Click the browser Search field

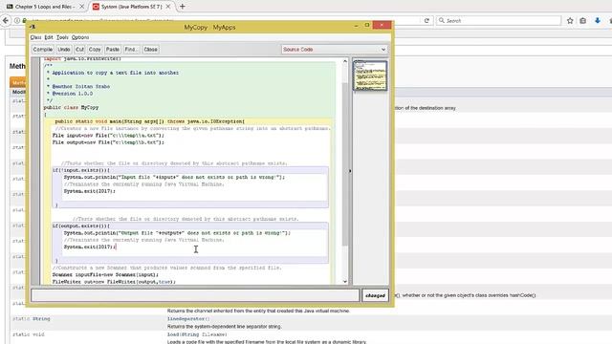pyautogui.click(x=499, y=21)
